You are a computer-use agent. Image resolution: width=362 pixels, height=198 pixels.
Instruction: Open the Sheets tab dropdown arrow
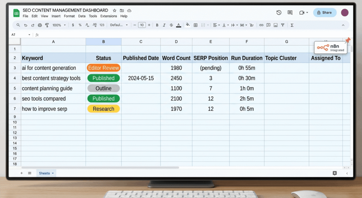[x=53, y=173]
